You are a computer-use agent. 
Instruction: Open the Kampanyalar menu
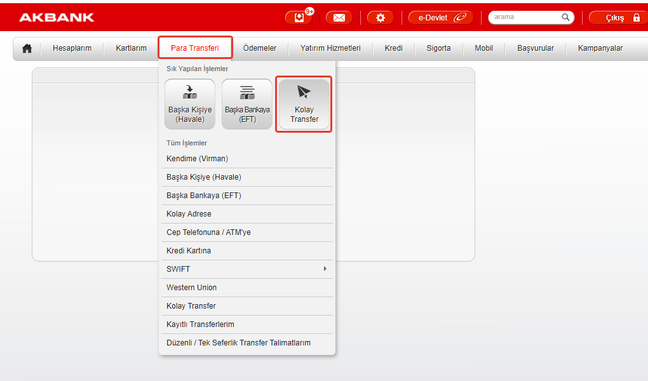[x=600, y=48]
